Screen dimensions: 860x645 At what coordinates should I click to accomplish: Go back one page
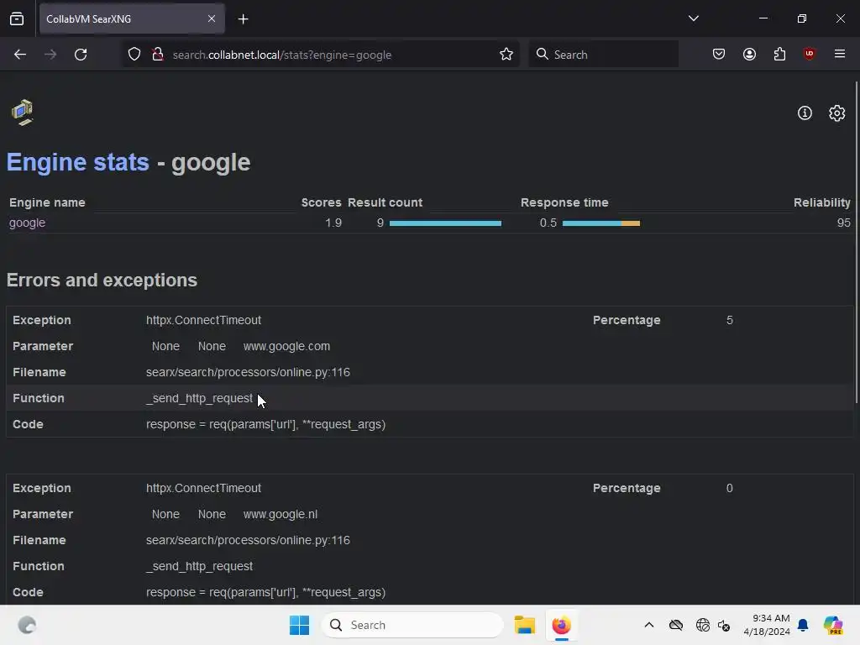(20, 55)
